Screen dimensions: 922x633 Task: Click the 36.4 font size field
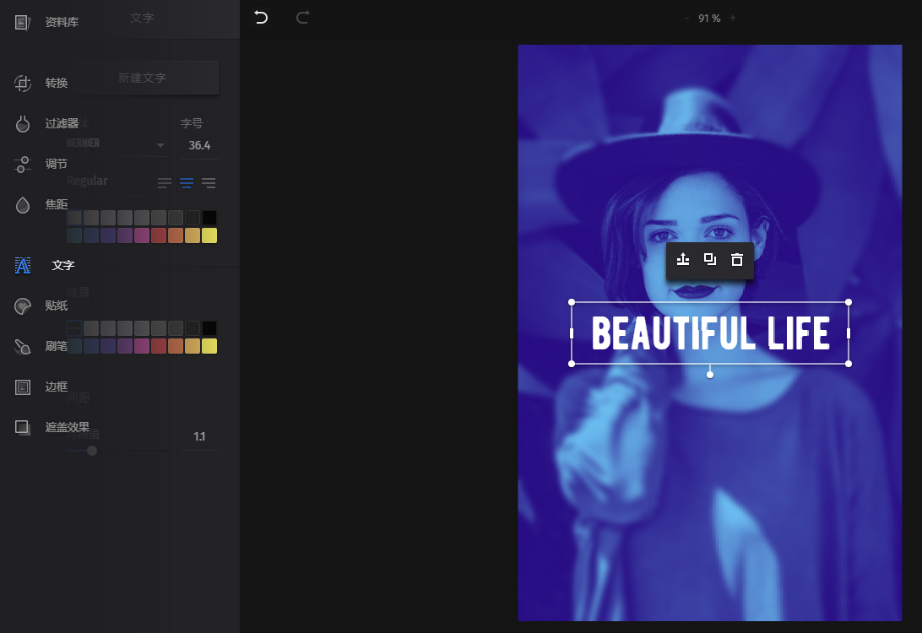coord(199,145)
